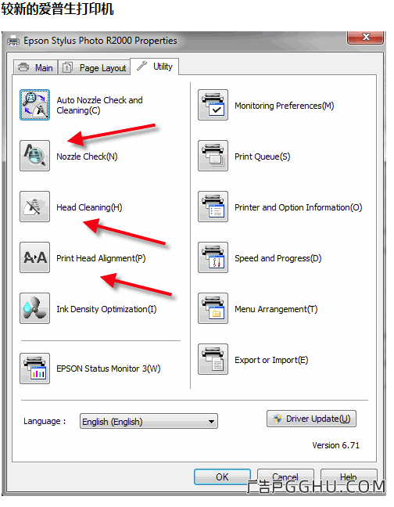This screenshot has width=394, height=507.
Task: Click the Export or Import icon
Action: point(213,359)
